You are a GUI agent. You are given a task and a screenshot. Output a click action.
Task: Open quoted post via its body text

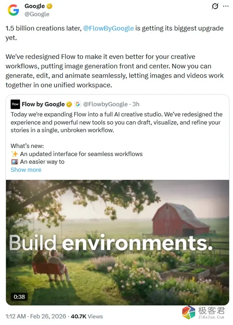click(x=116, y=122)
